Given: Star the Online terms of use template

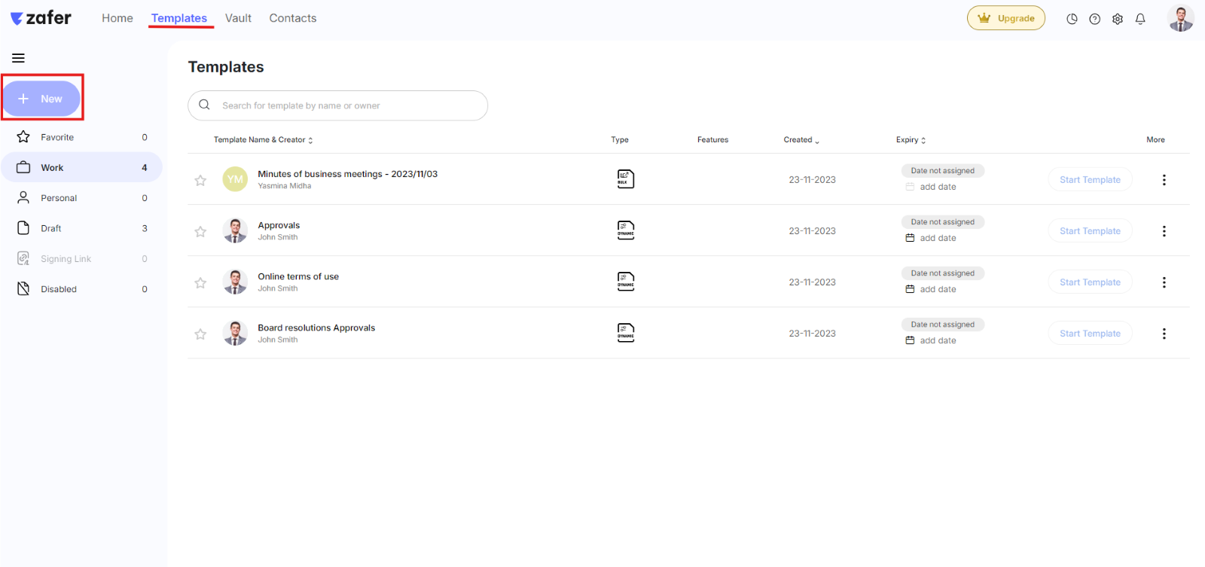Looking at the screenshot, I should pos(200,283).
